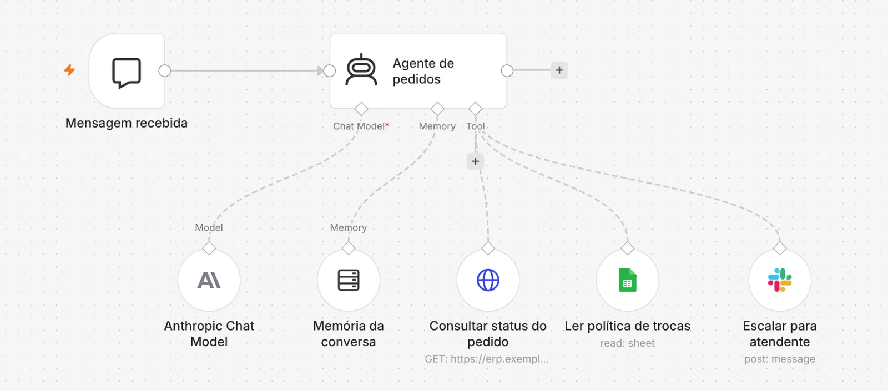The height and width of the screenshot is (391, 888).
Task: Click the agent's Memory diamond connector
Action: [x=437, y=109]
